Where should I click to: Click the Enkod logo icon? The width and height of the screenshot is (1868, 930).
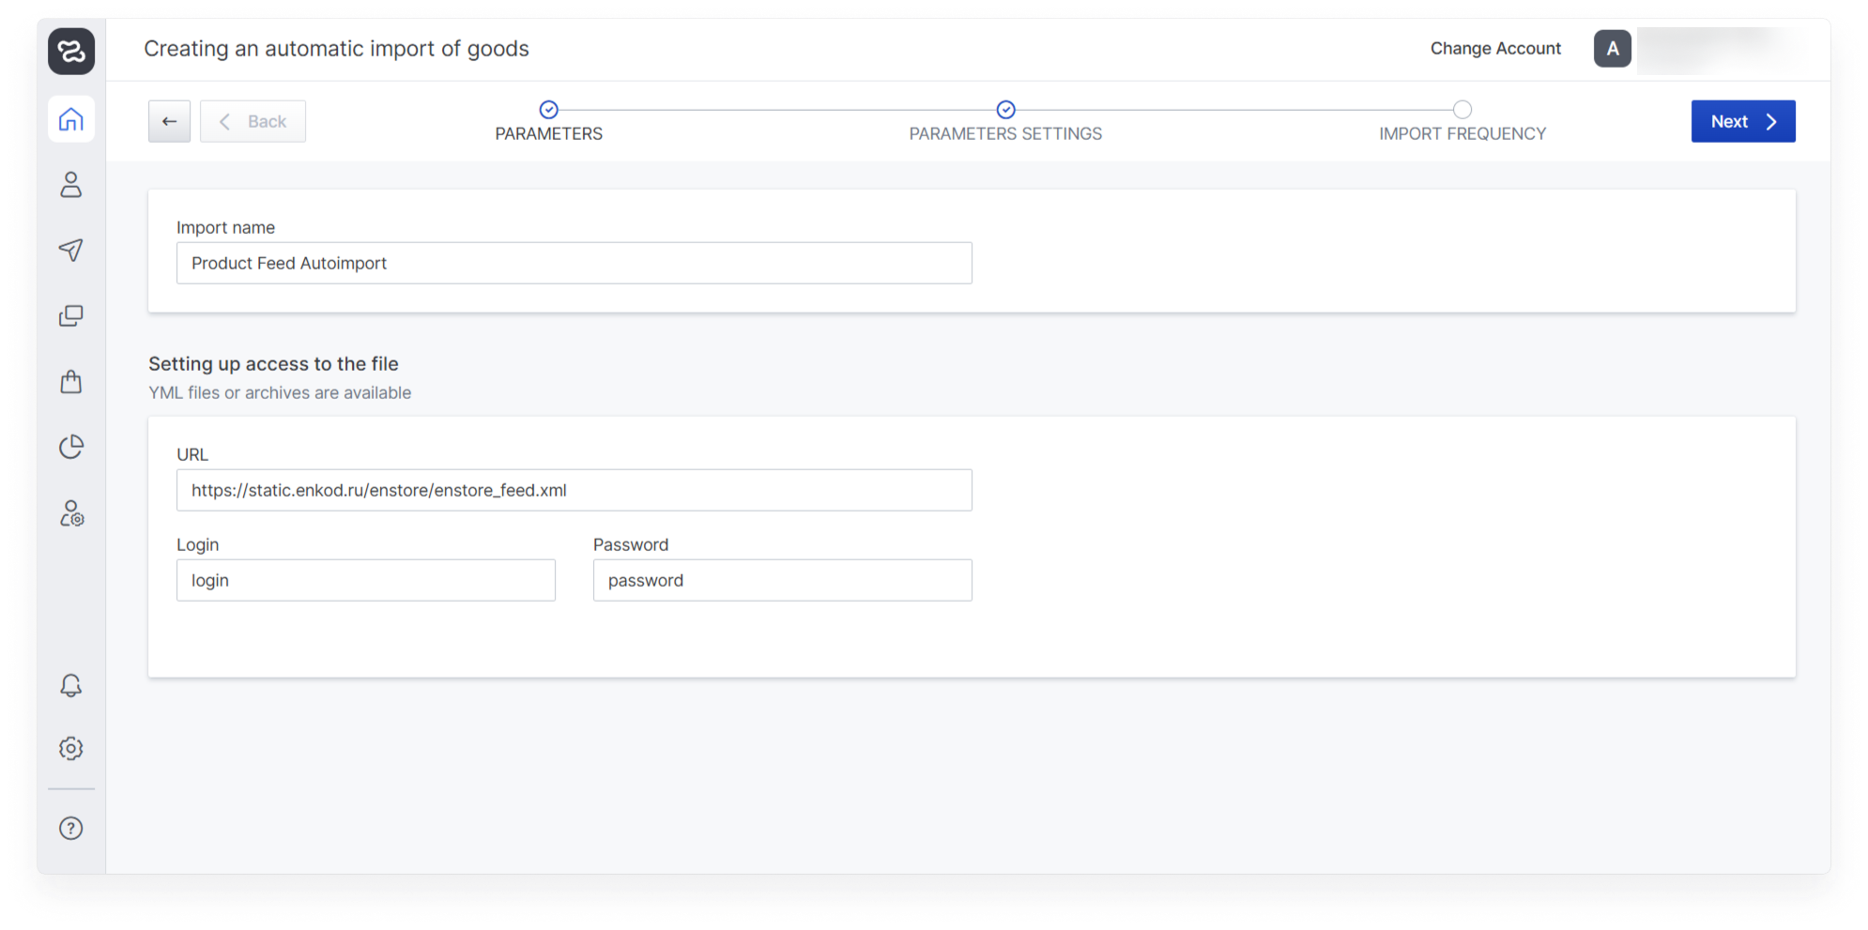(x=71, y=51)
